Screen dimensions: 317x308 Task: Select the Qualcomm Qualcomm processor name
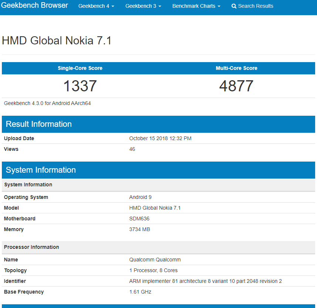point(155,260)
